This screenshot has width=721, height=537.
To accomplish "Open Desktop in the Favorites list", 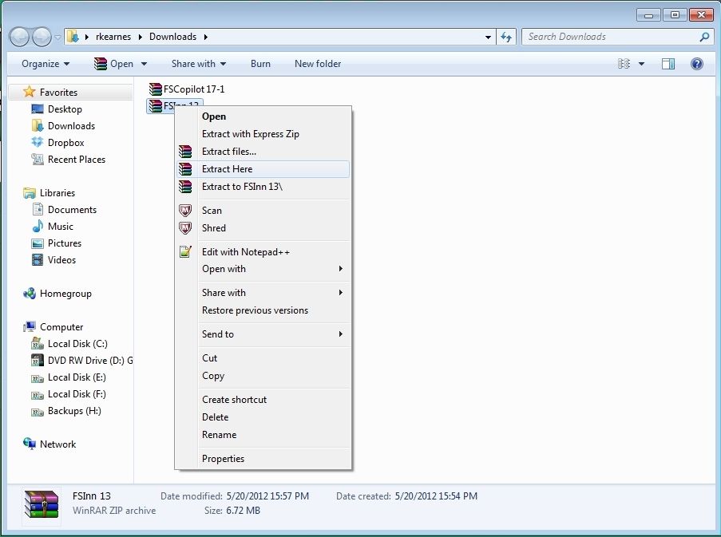I will coord(65,109).
